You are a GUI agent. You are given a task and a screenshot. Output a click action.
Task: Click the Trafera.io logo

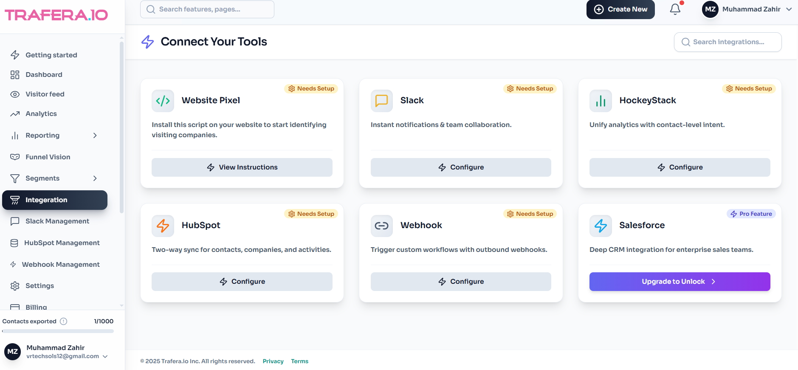coord(56,15)
